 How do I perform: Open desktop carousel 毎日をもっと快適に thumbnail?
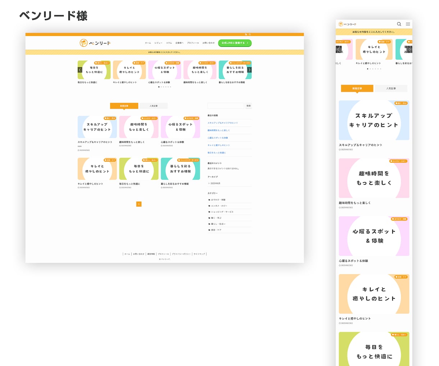[x=94, y=70]
